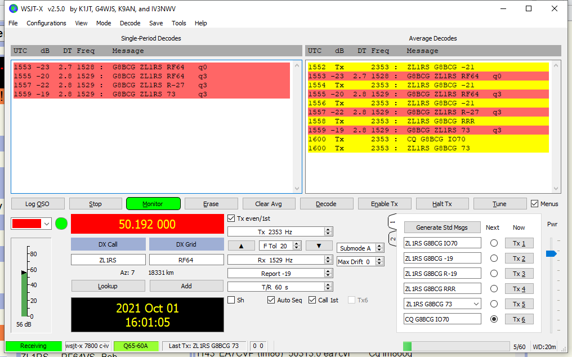Change the Max Drift spinner
This screenshot has width=572, height=357.
(379, 262)
